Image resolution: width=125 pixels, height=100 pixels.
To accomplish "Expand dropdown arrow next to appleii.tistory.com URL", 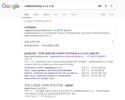I will (46, 88).
